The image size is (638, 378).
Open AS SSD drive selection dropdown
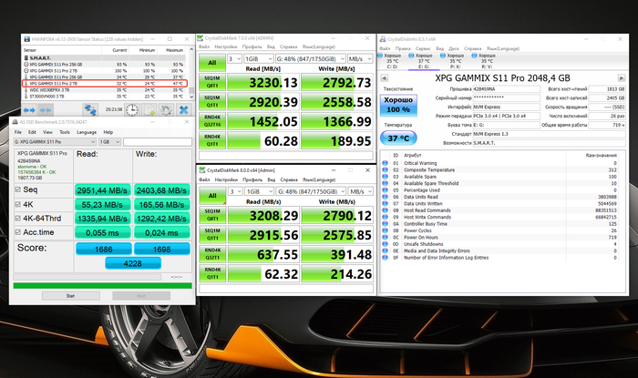tap(54, 141)
